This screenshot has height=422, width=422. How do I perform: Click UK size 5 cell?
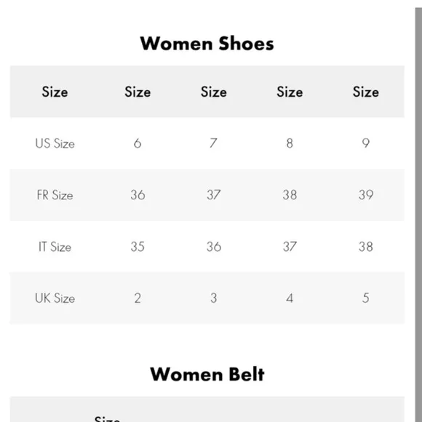click(366, 298)
